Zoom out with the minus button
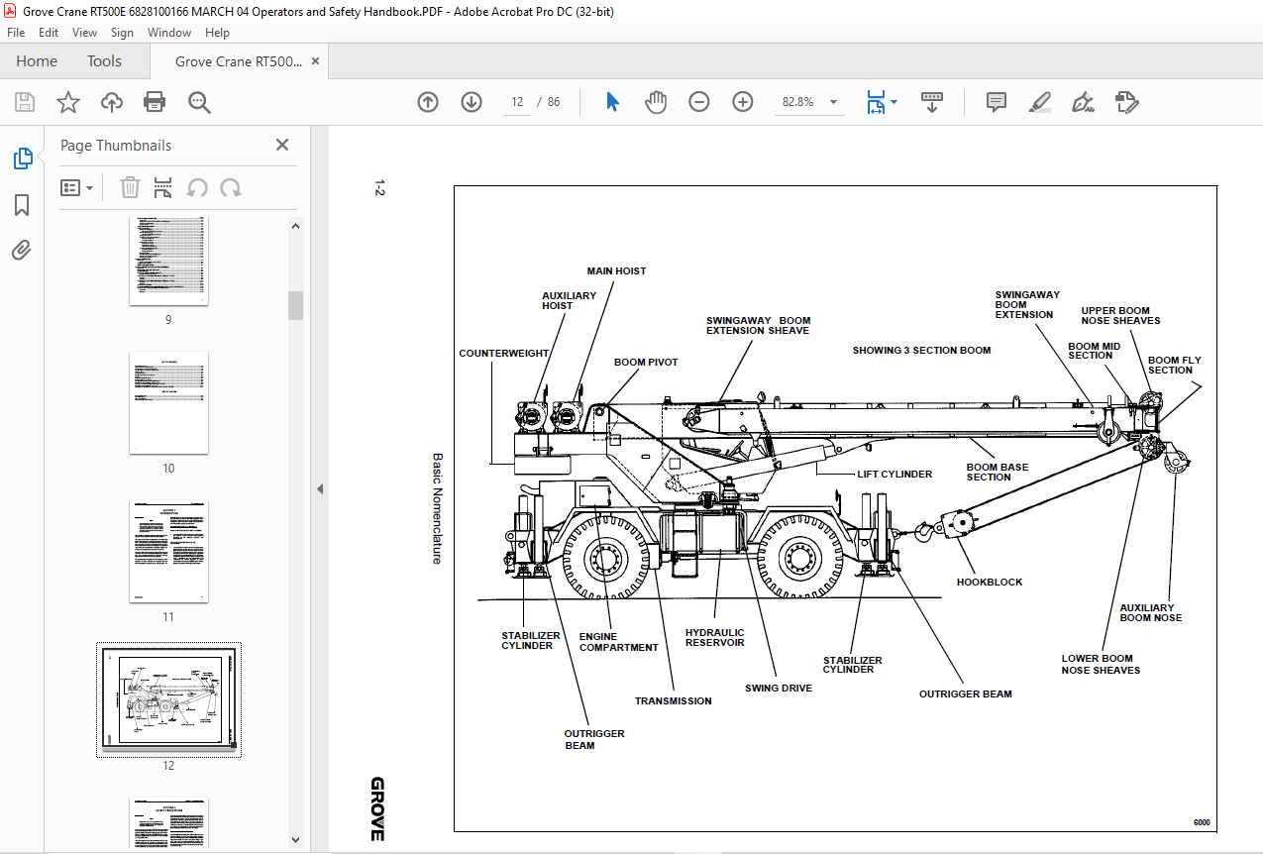Viewport: 1263px width, 854px height. pos(699,102)
